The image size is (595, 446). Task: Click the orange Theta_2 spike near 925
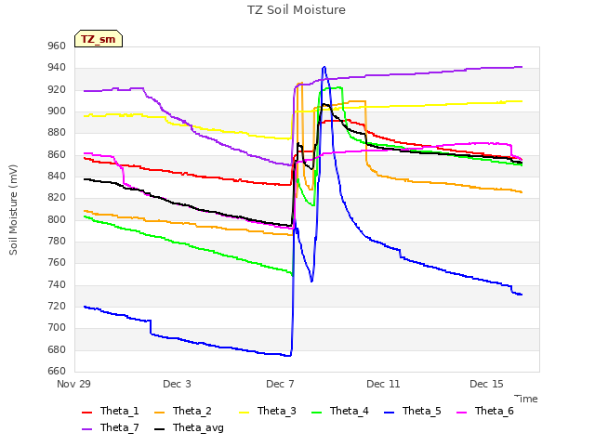point(299,84)
